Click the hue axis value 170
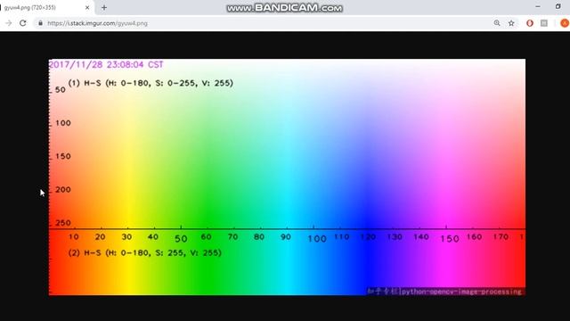 pyautogui.click(x=501, y=237)
